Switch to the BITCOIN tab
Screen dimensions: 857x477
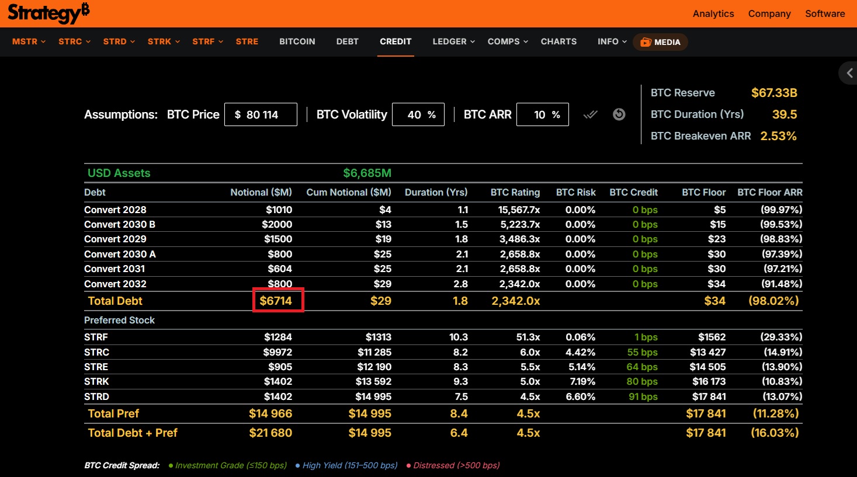pos(297,41)
